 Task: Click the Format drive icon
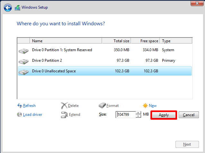(102, 106)
